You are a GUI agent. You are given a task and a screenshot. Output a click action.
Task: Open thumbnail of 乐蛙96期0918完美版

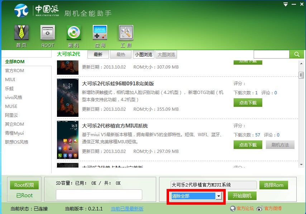coord(68,98)
